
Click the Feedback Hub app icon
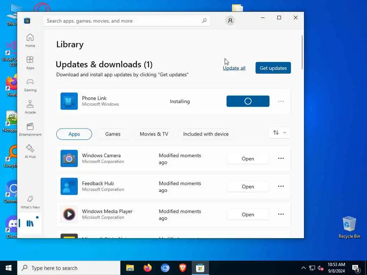point(69,186)
